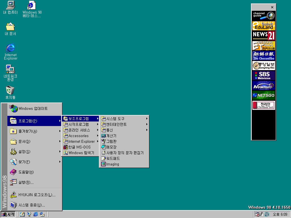Open 즐겨찾기(A) in the Start menu

click(34, 131)
